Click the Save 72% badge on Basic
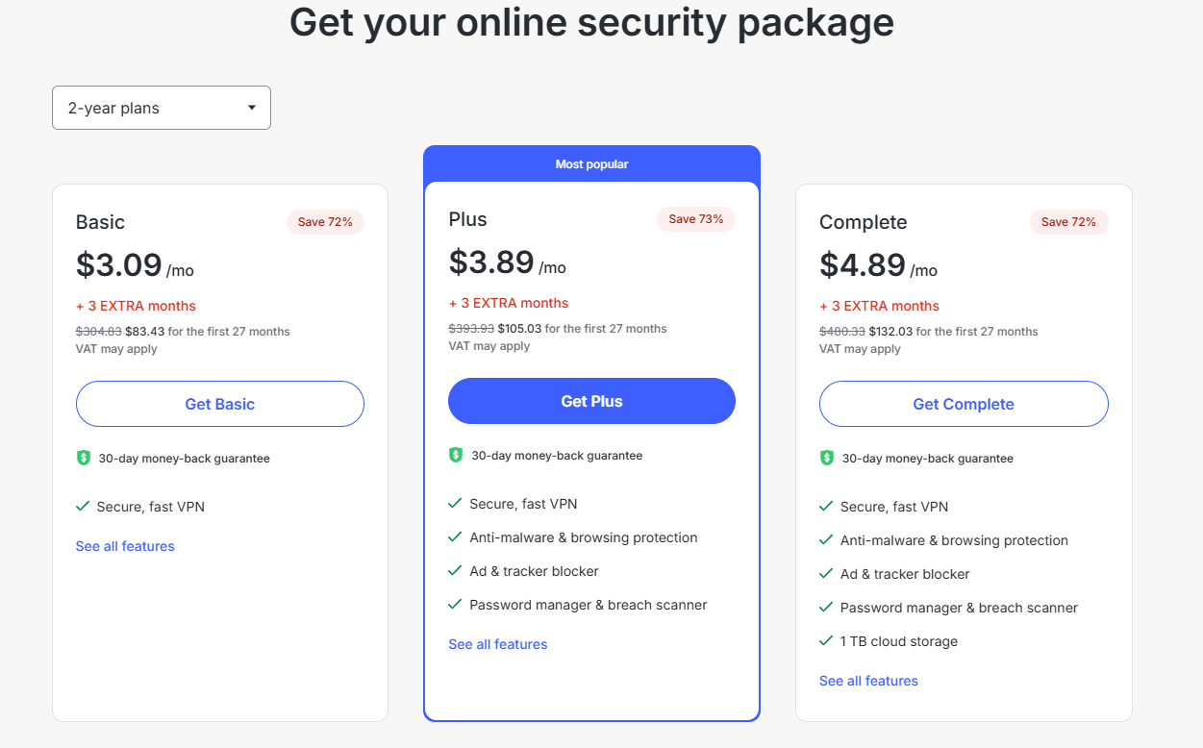The height and width of the screenshot is (748, 1203). click(325, 222)
